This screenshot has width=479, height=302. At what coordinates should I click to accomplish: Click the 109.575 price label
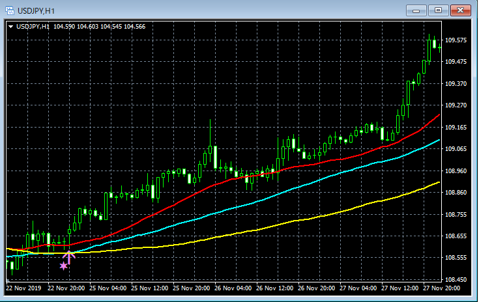456,40
